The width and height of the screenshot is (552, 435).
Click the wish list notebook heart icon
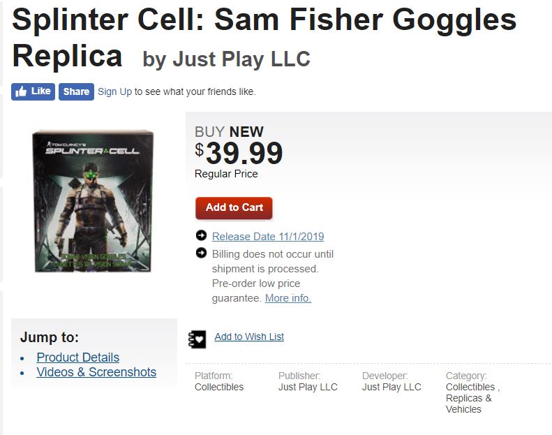pyautogui.click(x=197, y=339)
